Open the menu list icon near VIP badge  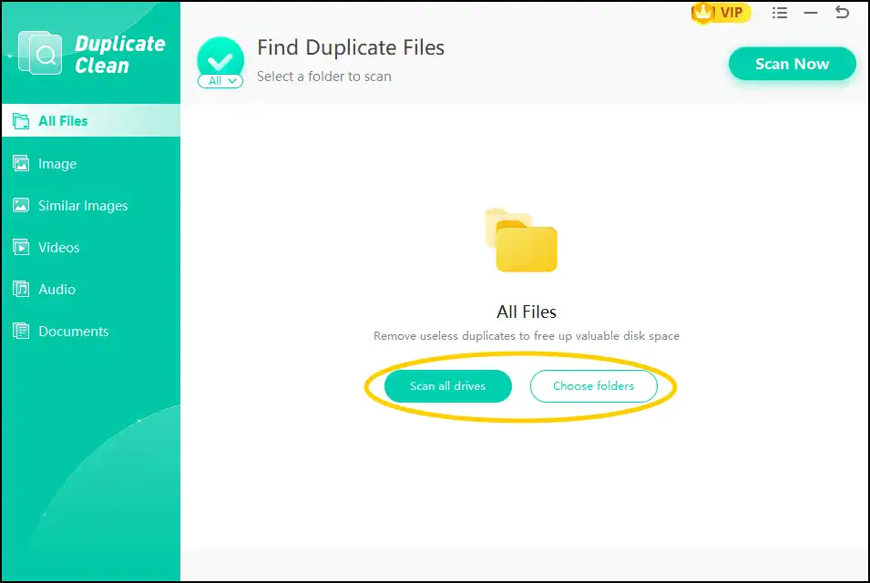[779, 13]
